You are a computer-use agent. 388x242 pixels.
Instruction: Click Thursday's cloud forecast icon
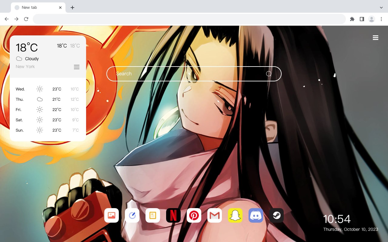tap(40, 99)
